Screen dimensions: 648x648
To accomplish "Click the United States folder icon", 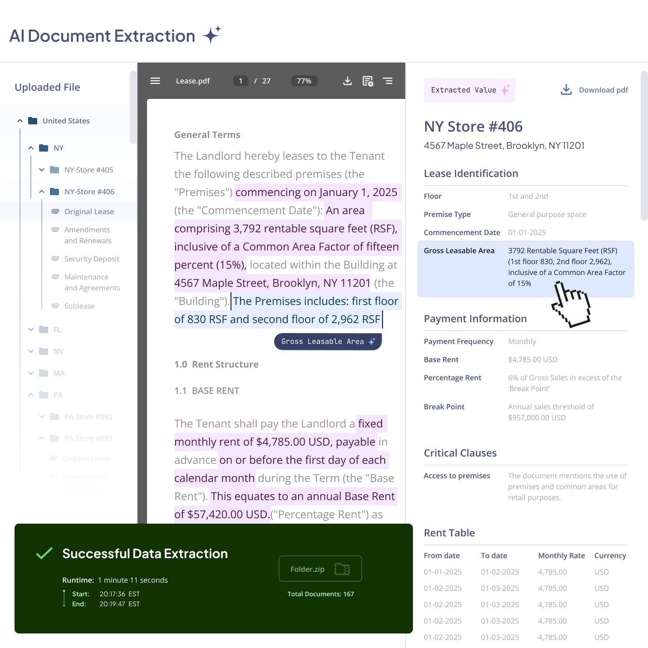I will 33,121.
